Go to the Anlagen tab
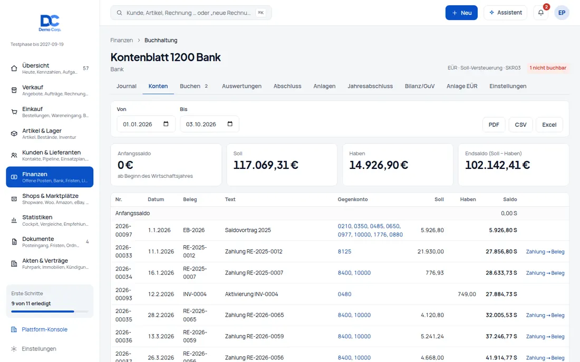 click(324, 86)
